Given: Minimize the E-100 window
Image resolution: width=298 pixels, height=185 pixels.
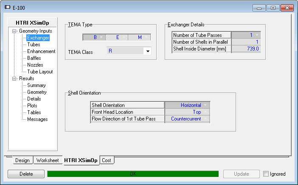Looking at the screenshot, I should 259,8.
